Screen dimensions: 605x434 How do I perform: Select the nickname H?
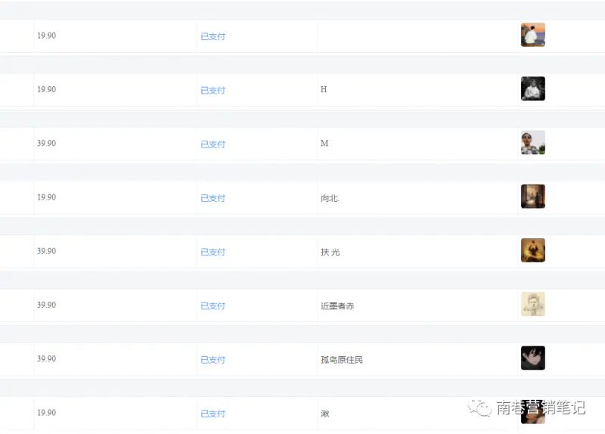point(324,89)
